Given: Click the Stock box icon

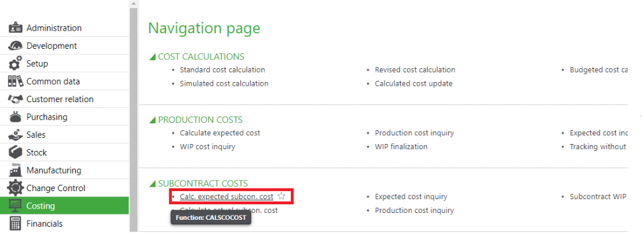Looking at the screenshot, I should pos(16,152).
